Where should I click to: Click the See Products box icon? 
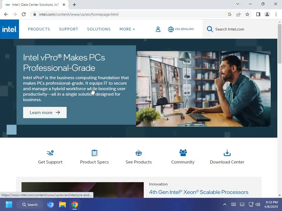click(x=139, y=153)
